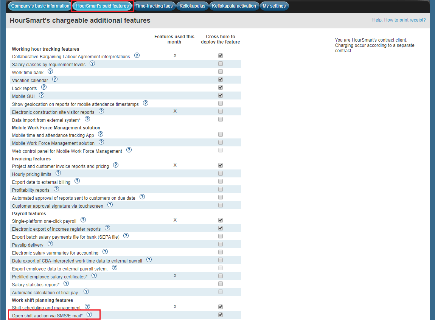Disable Open shift auction via SMS/E-mail

click(221, 315)
